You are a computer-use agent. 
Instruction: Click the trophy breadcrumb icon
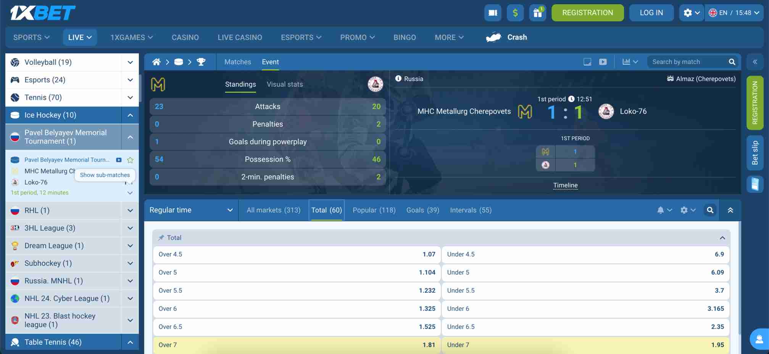coord(201,62)
